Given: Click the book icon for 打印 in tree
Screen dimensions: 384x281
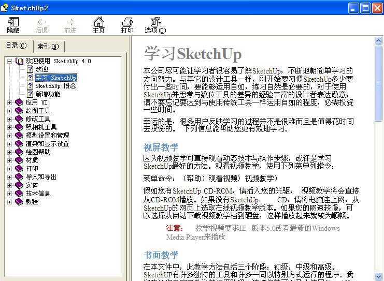Looking at the screenshot, I should [x=19, y=169].
